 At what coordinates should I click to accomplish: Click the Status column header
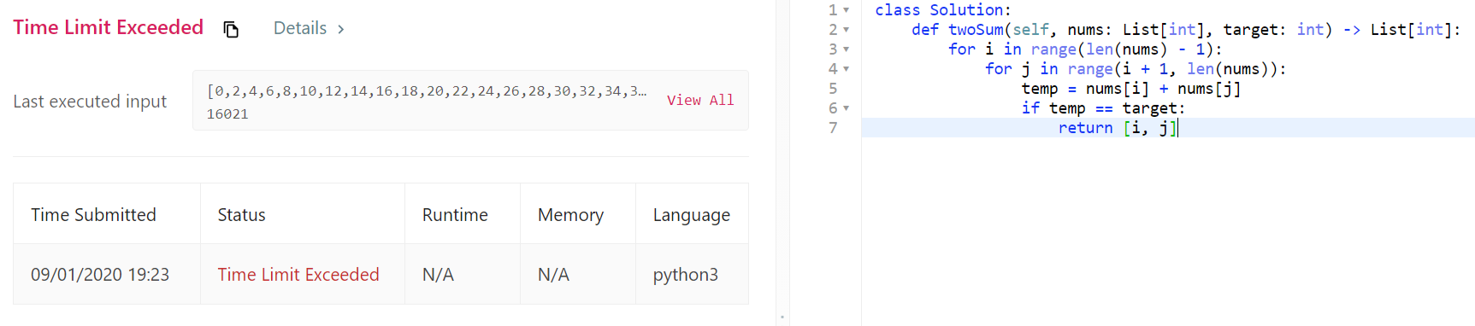(241, 215)
